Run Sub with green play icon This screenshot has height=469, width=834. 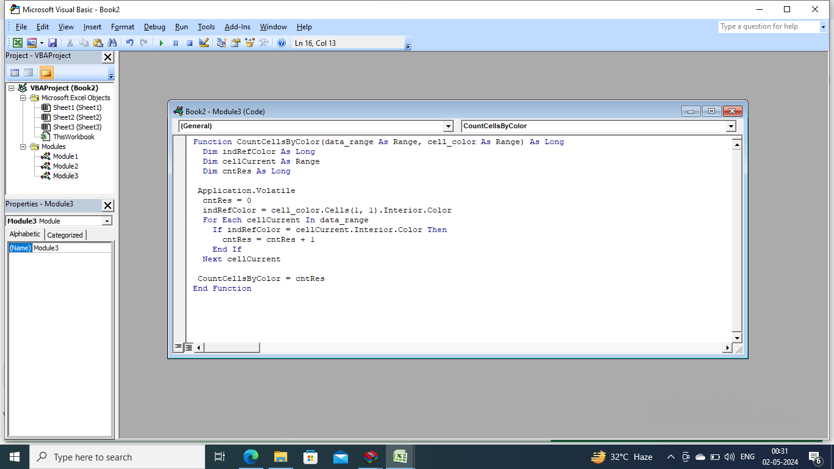pyautogui.click(x=161, y=43)
